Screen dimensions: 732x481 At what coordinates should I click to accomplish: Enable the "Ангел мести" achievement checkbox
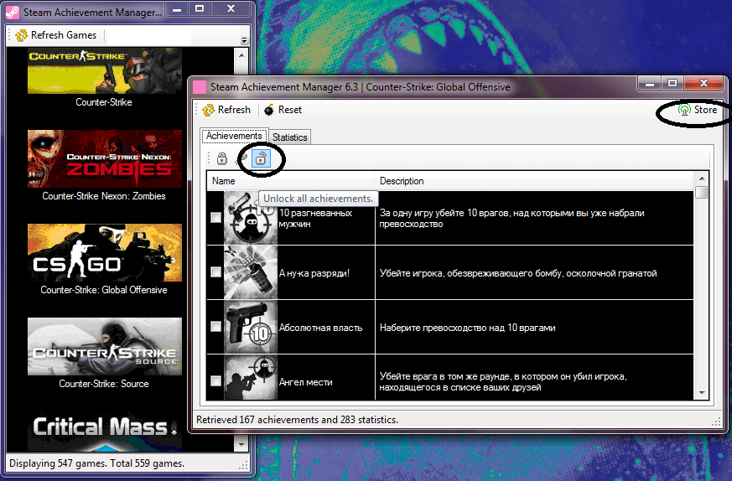coord(216,381)
